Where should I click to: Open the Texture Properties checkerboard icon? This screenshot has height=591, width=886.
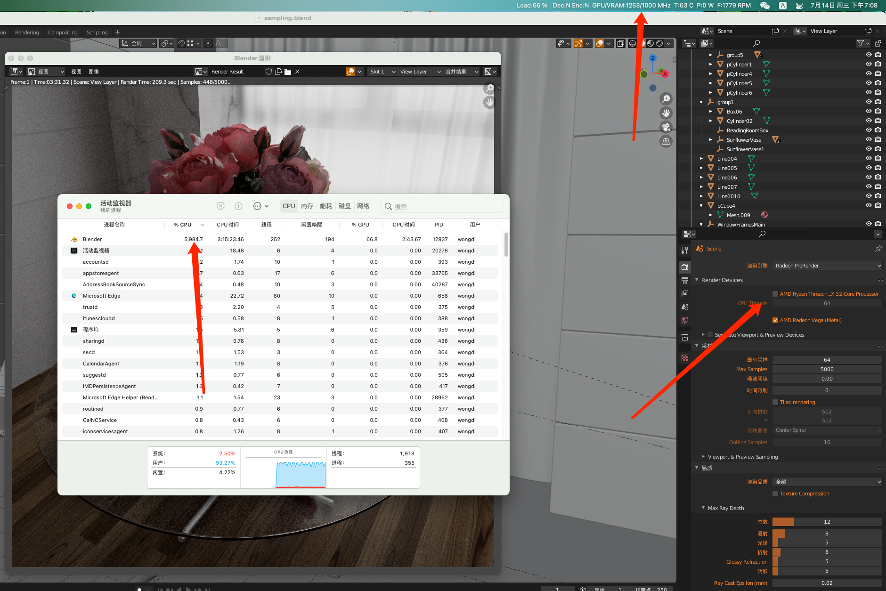tap(685, 357)
